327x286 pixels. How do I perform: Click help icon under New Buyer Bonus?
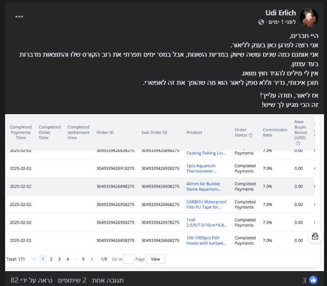point(298,144)
